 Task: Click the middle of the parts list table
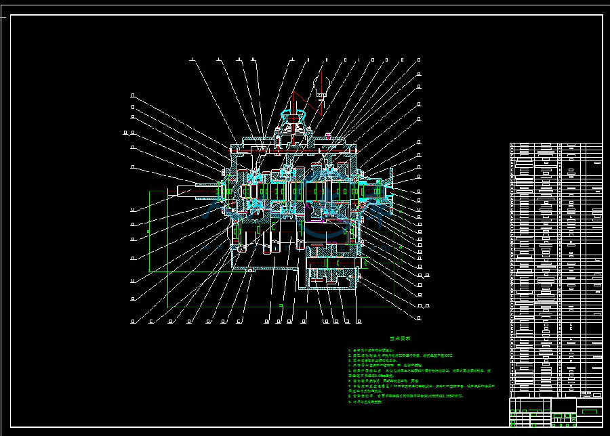[555, 271]
